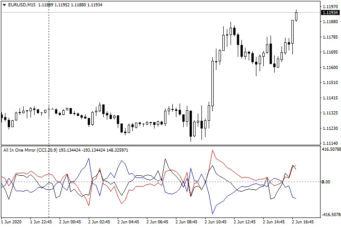Click the 2 Jun 06:45 time label

tap(157, 222)
